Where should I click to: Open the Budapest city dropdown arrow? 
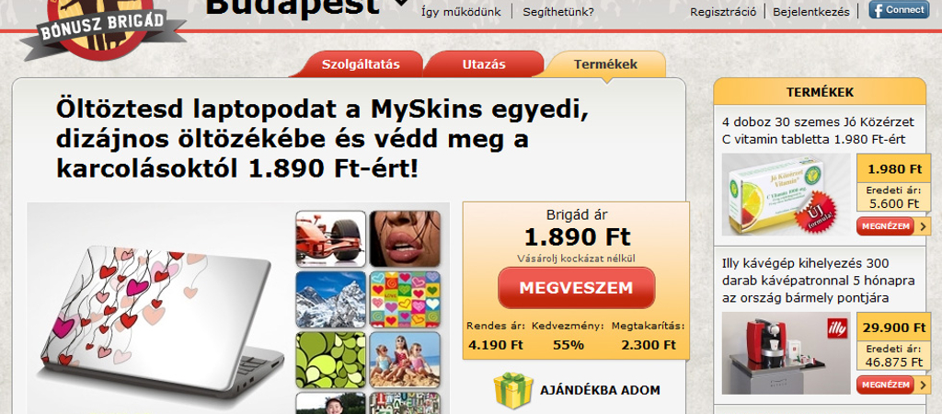click(401, 3)
